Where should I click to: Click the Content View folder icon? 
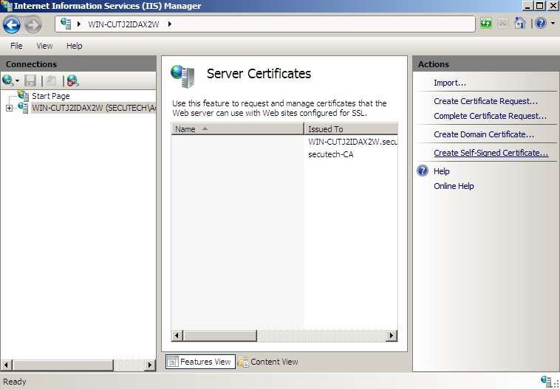click(244, 362)
